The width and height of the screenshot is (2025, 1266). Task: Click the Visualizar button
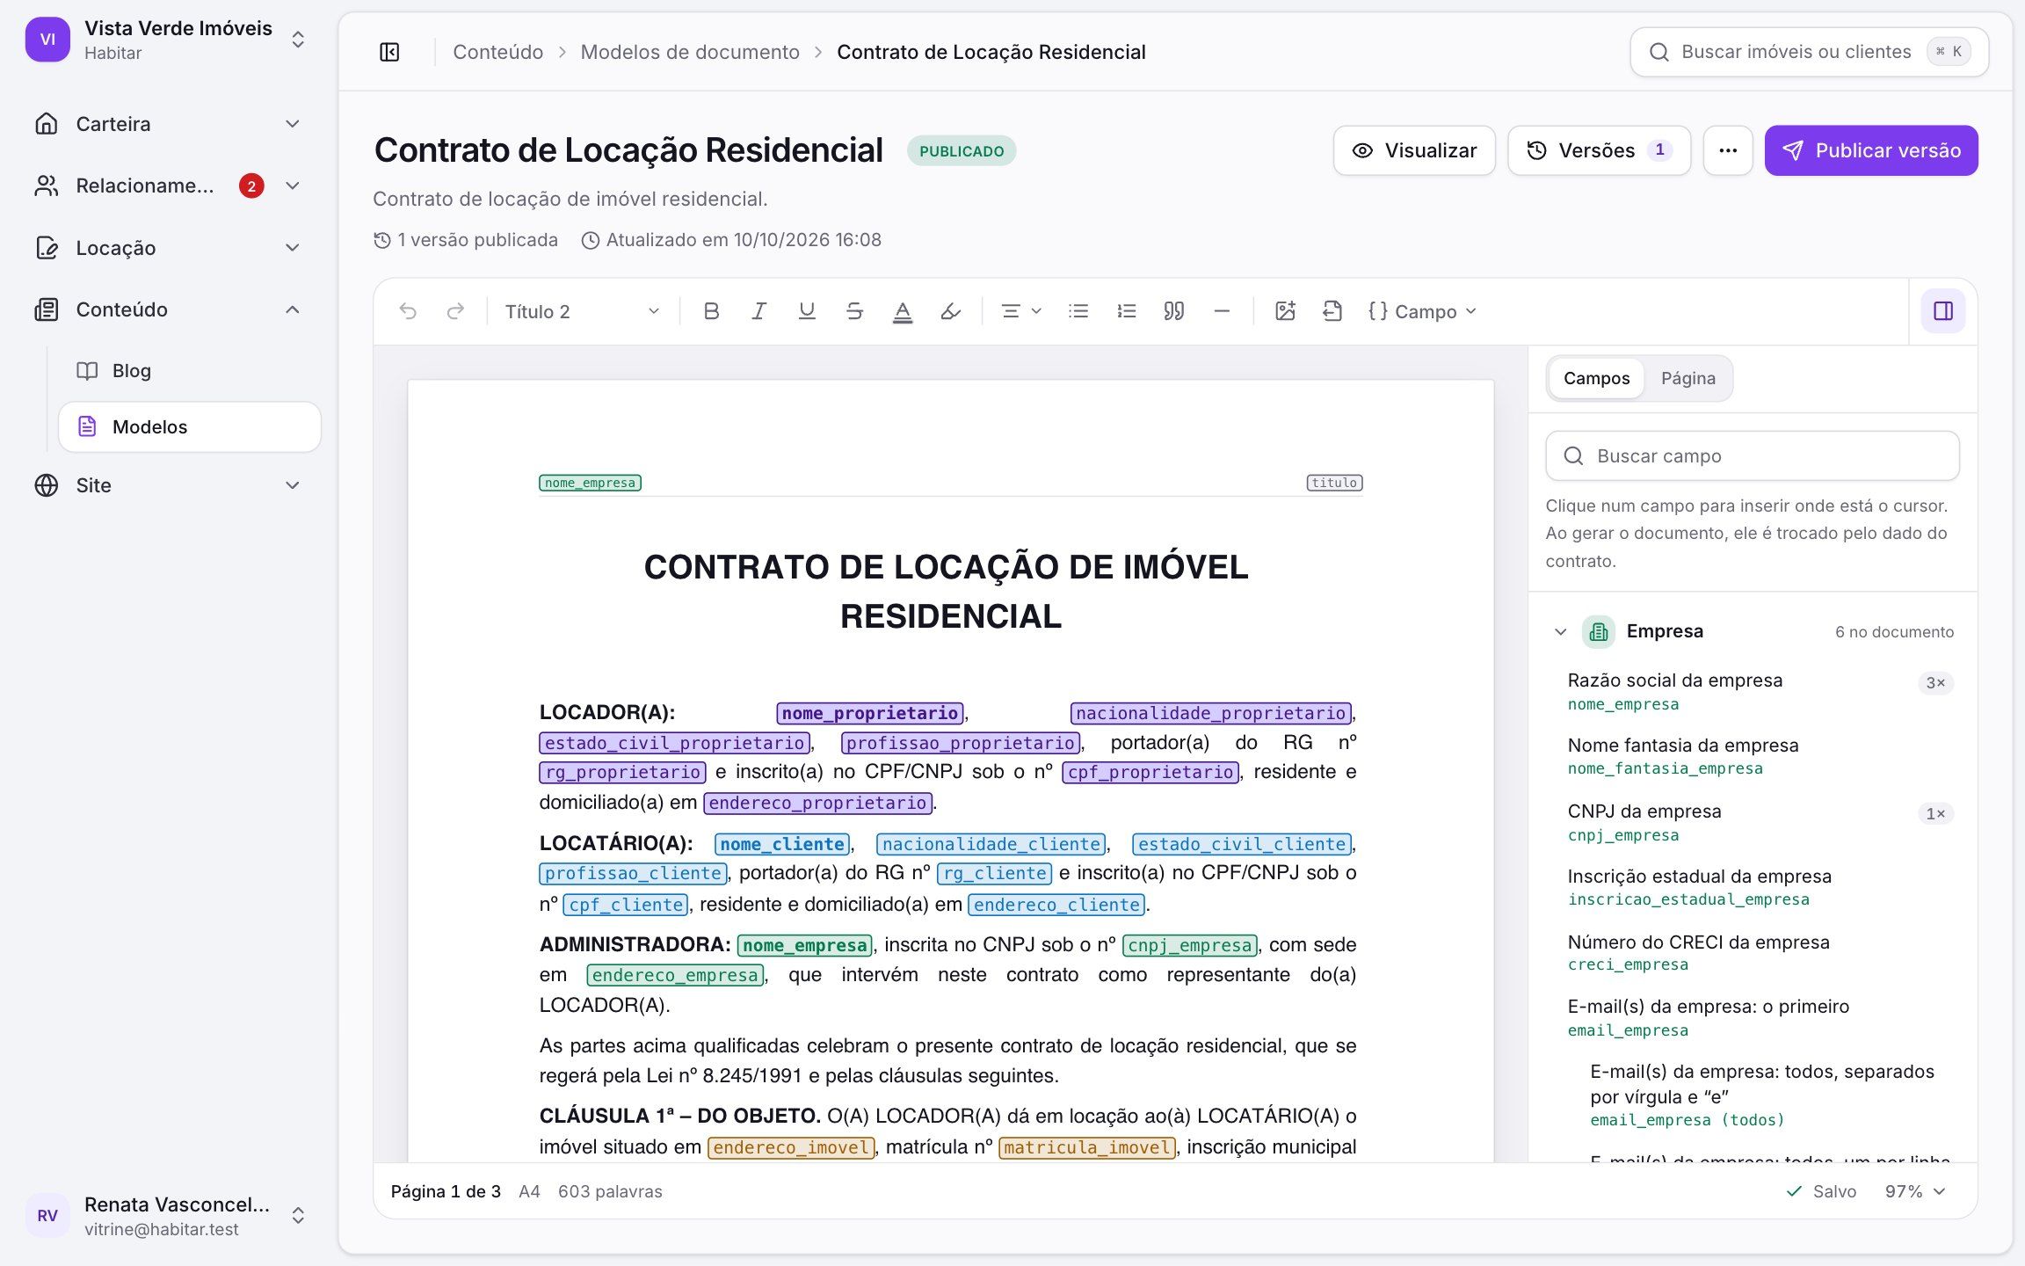[x=1414, y=150]
